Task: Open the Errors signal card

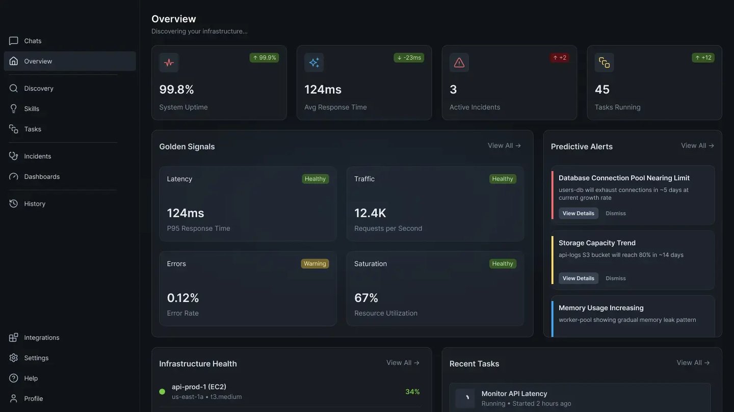Action: [248, 288]
